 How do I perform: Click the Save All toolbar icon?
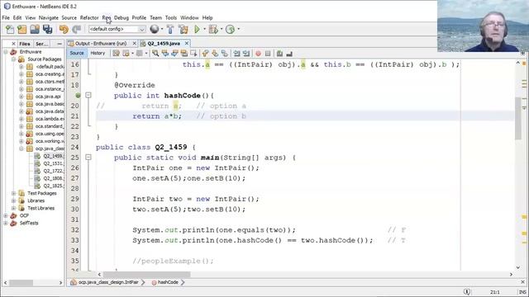click(x=48, y=30)
